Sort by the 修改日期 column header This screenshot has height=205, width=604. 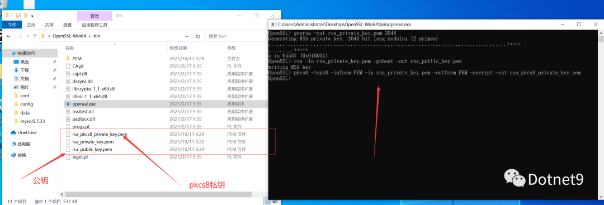(x=178, y=48)
